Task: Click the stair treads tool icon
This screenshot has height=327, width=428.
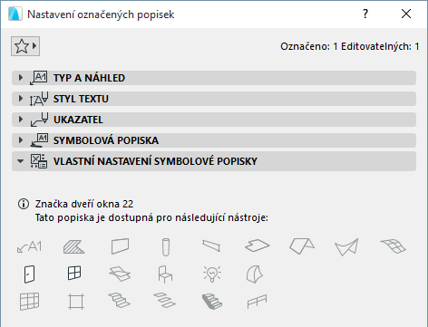Action: point(165,301)
